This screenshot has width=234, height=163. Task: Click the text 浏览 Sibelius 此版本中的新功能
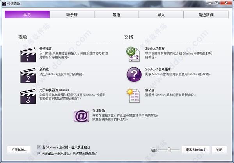click(62, 74)
